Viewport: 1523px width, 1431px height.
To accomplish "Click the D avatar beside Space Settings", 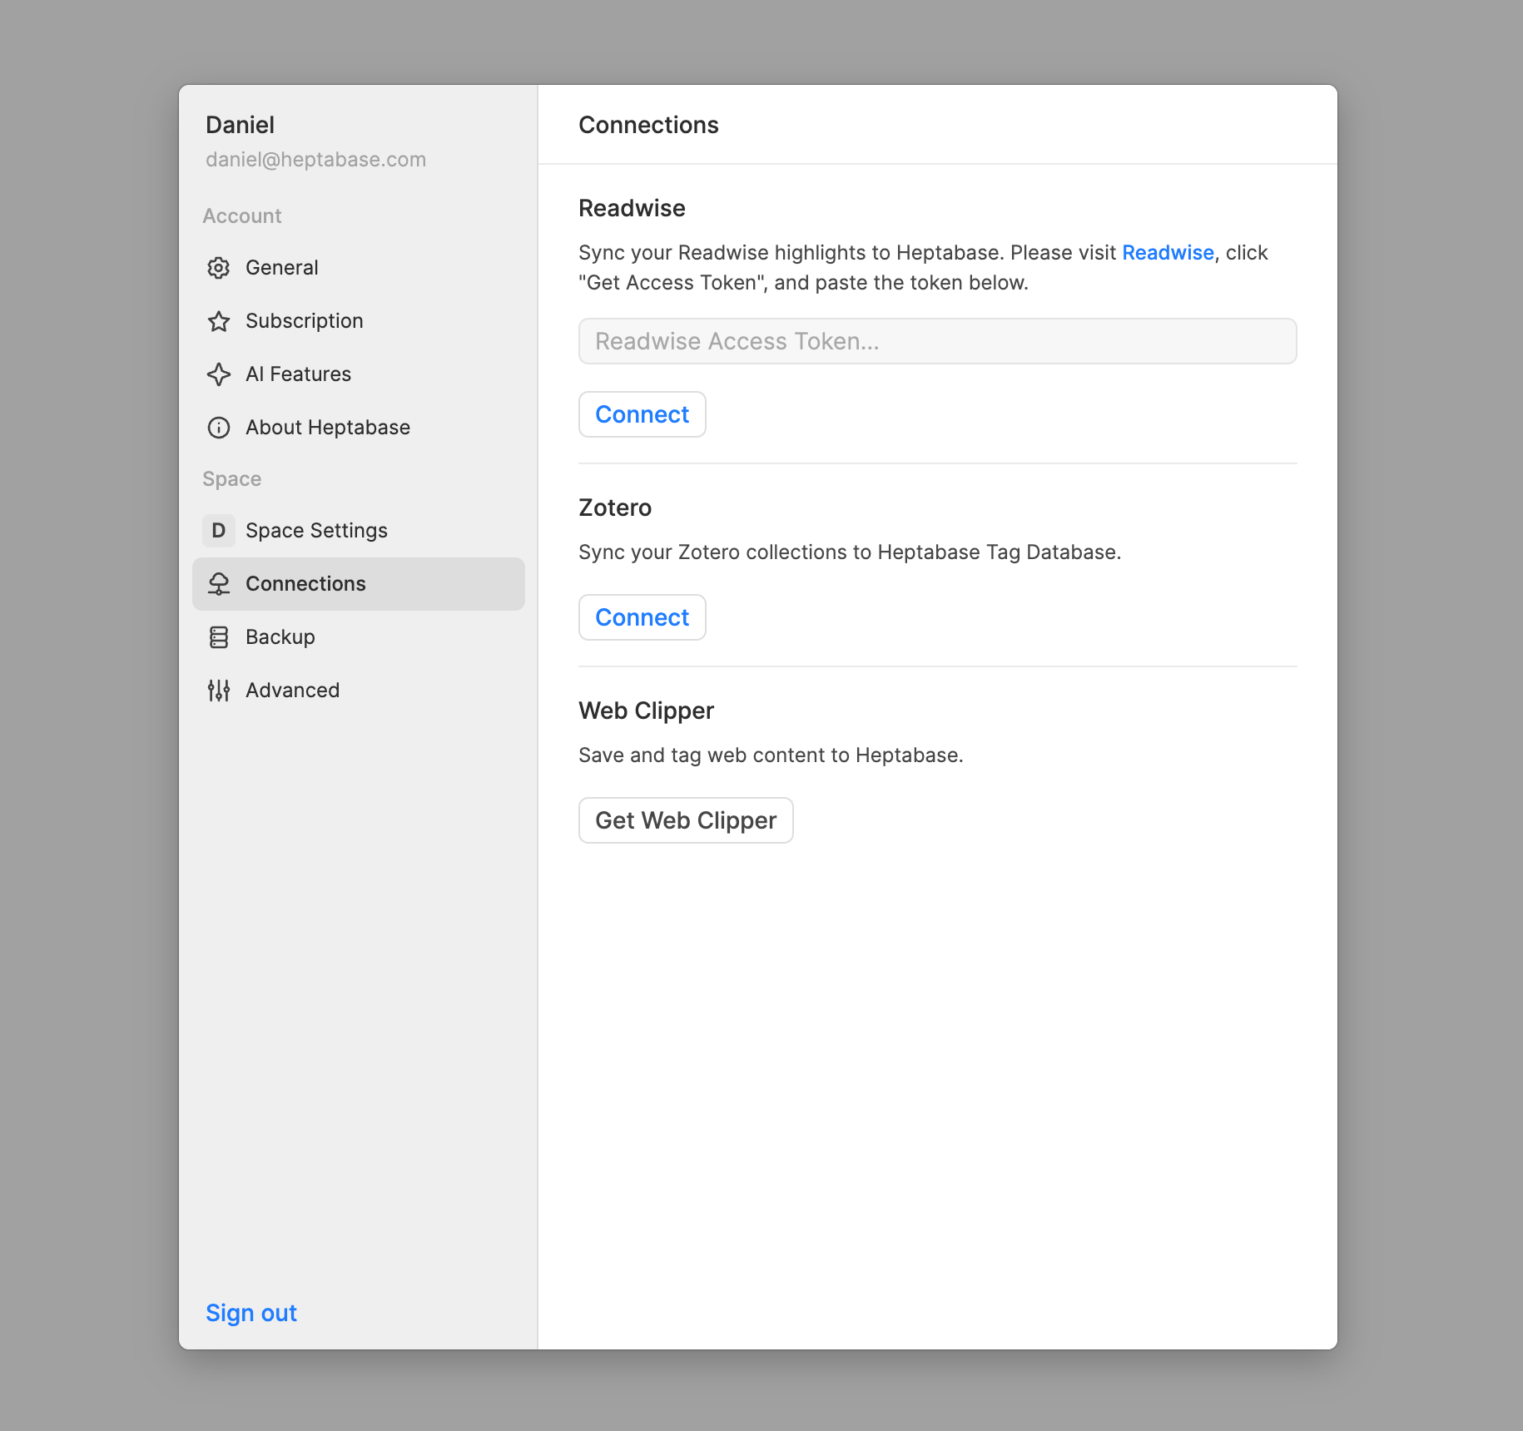I will coord(219,531).
